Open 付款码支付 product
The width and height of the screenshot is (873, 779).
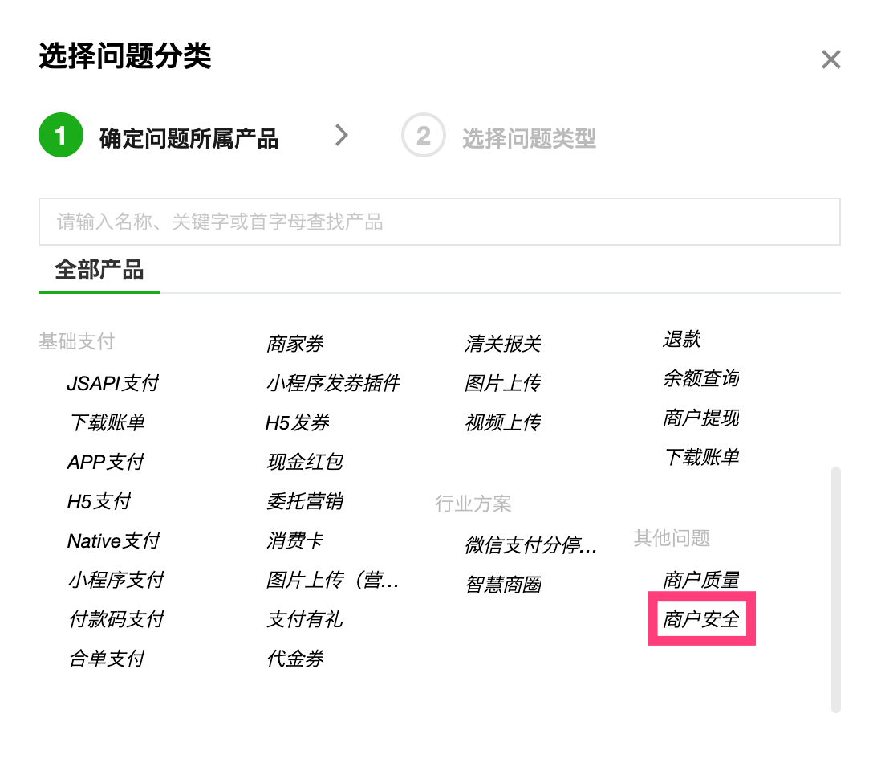[116, 620]
